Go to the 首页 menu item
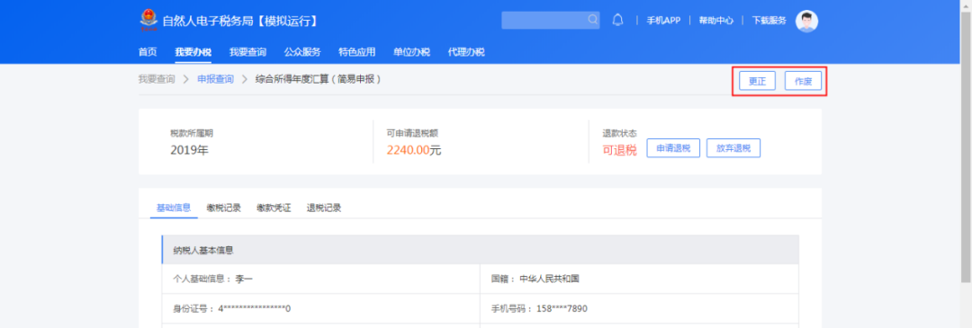The height and width of the screenshot is (328, 972). [x=148, y=52]
